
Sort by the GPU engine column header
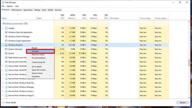click(x=124, y=17)
